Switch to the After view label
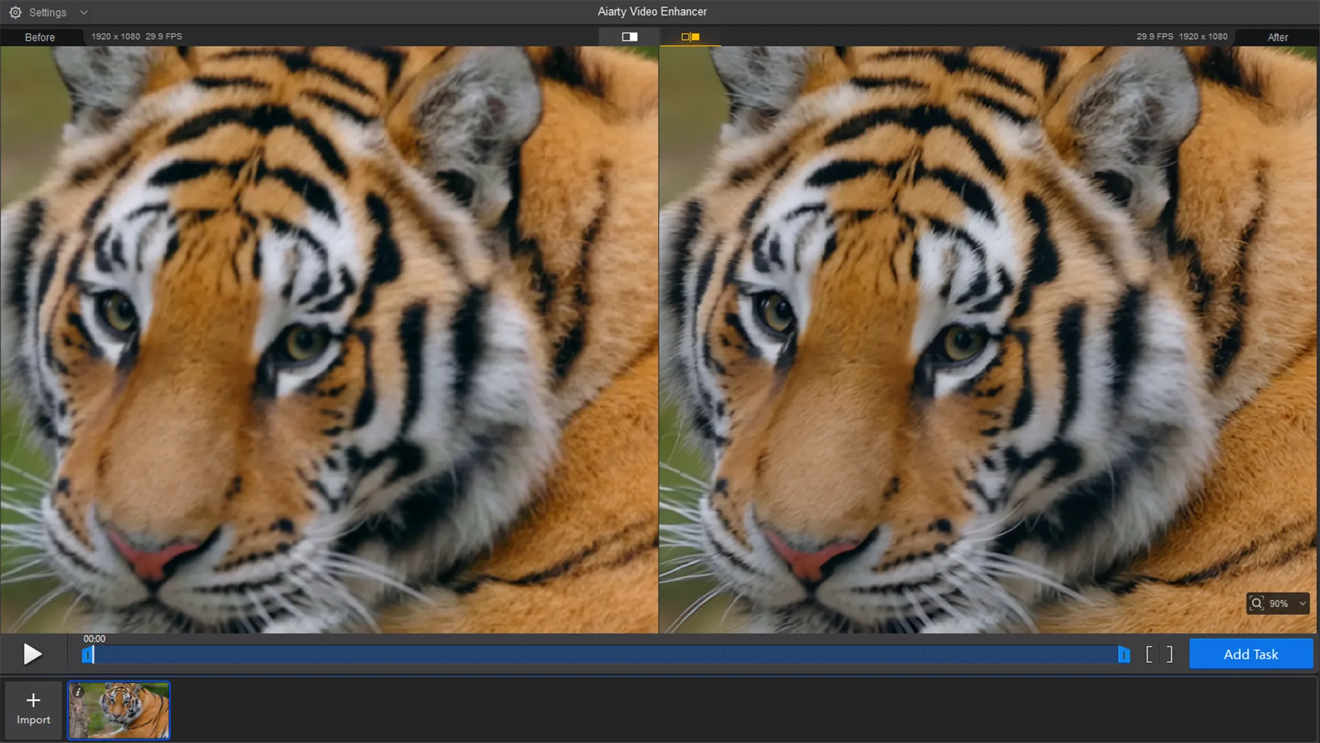This screenshot has width=1320, height=743. coord(1277,37)
